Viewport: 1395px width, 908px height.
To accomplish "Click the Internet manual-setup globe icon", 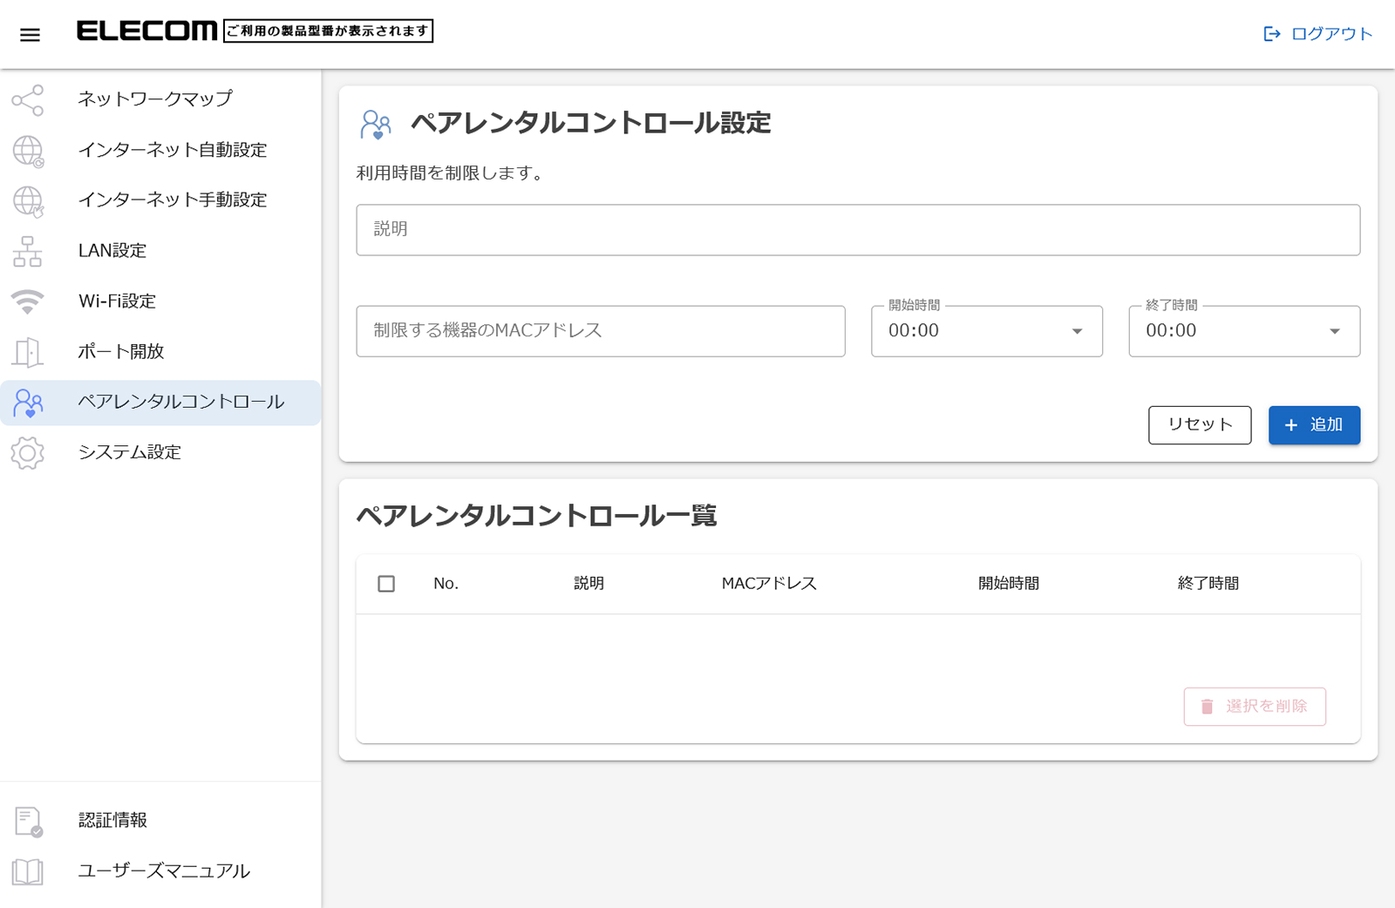I will click(28, 201).
